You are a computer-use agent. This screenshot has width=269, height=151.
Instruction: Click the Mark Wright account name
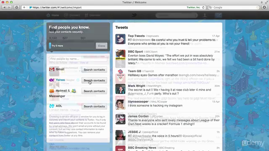point(137,86)
